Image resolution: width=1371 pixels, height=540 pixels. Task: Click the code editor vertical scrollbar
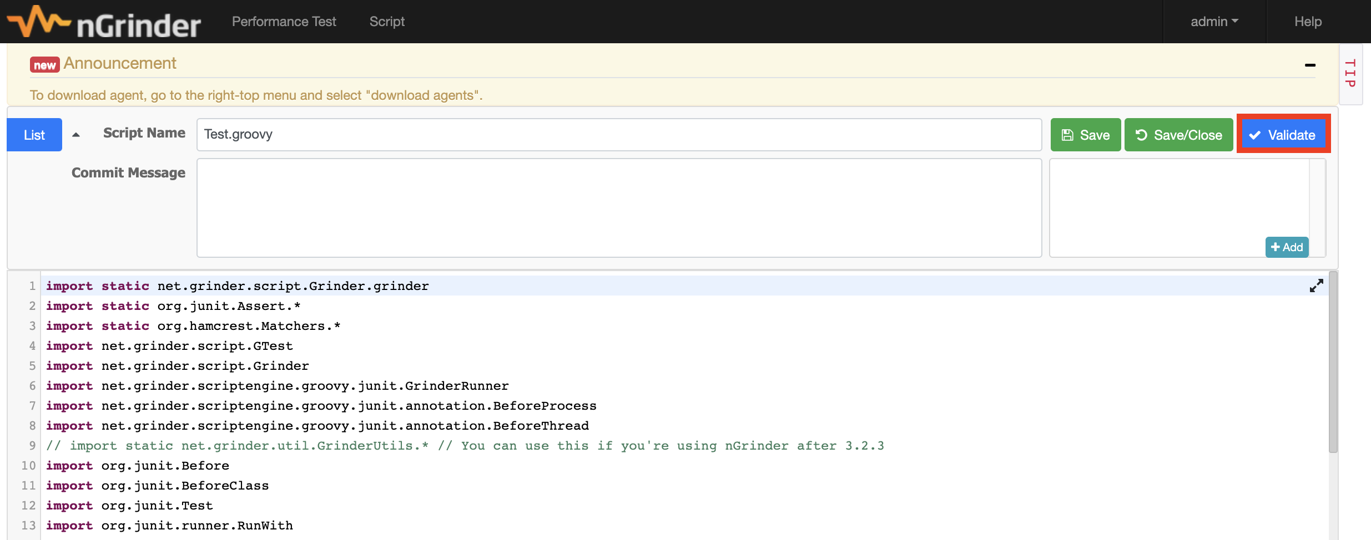coord(1333,363)
